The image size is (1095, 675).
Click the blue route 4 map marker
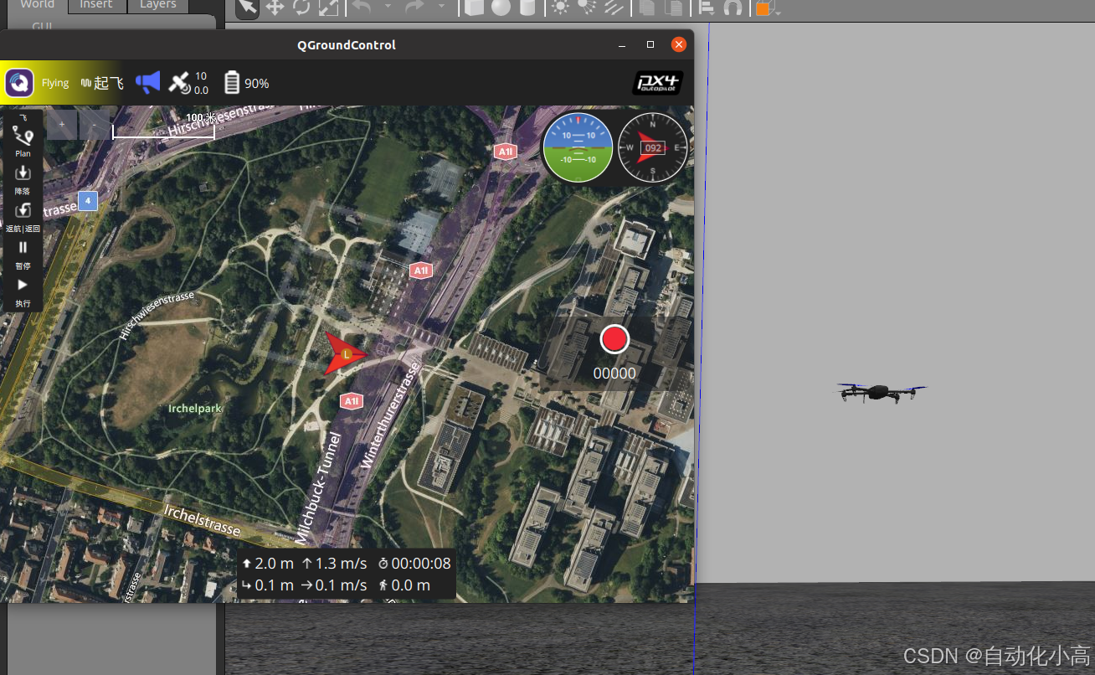point(88,201)
